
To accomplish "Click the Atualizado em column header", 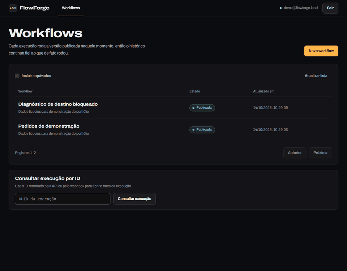I will coord(264,91).
